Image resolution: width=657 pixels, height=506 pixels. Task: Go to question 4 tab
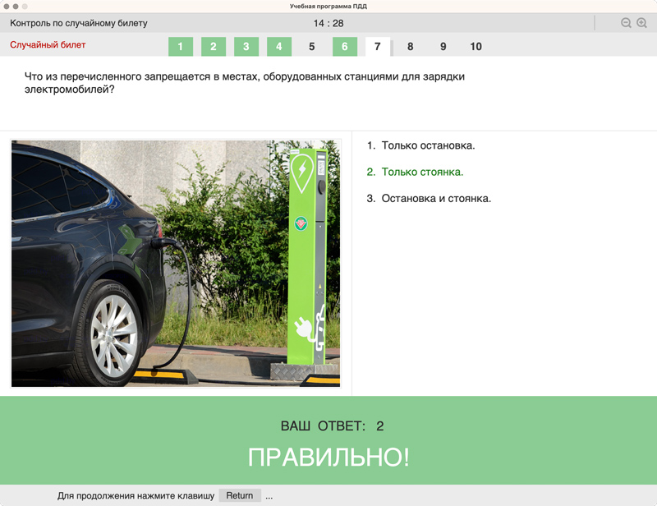coord(279,47)
